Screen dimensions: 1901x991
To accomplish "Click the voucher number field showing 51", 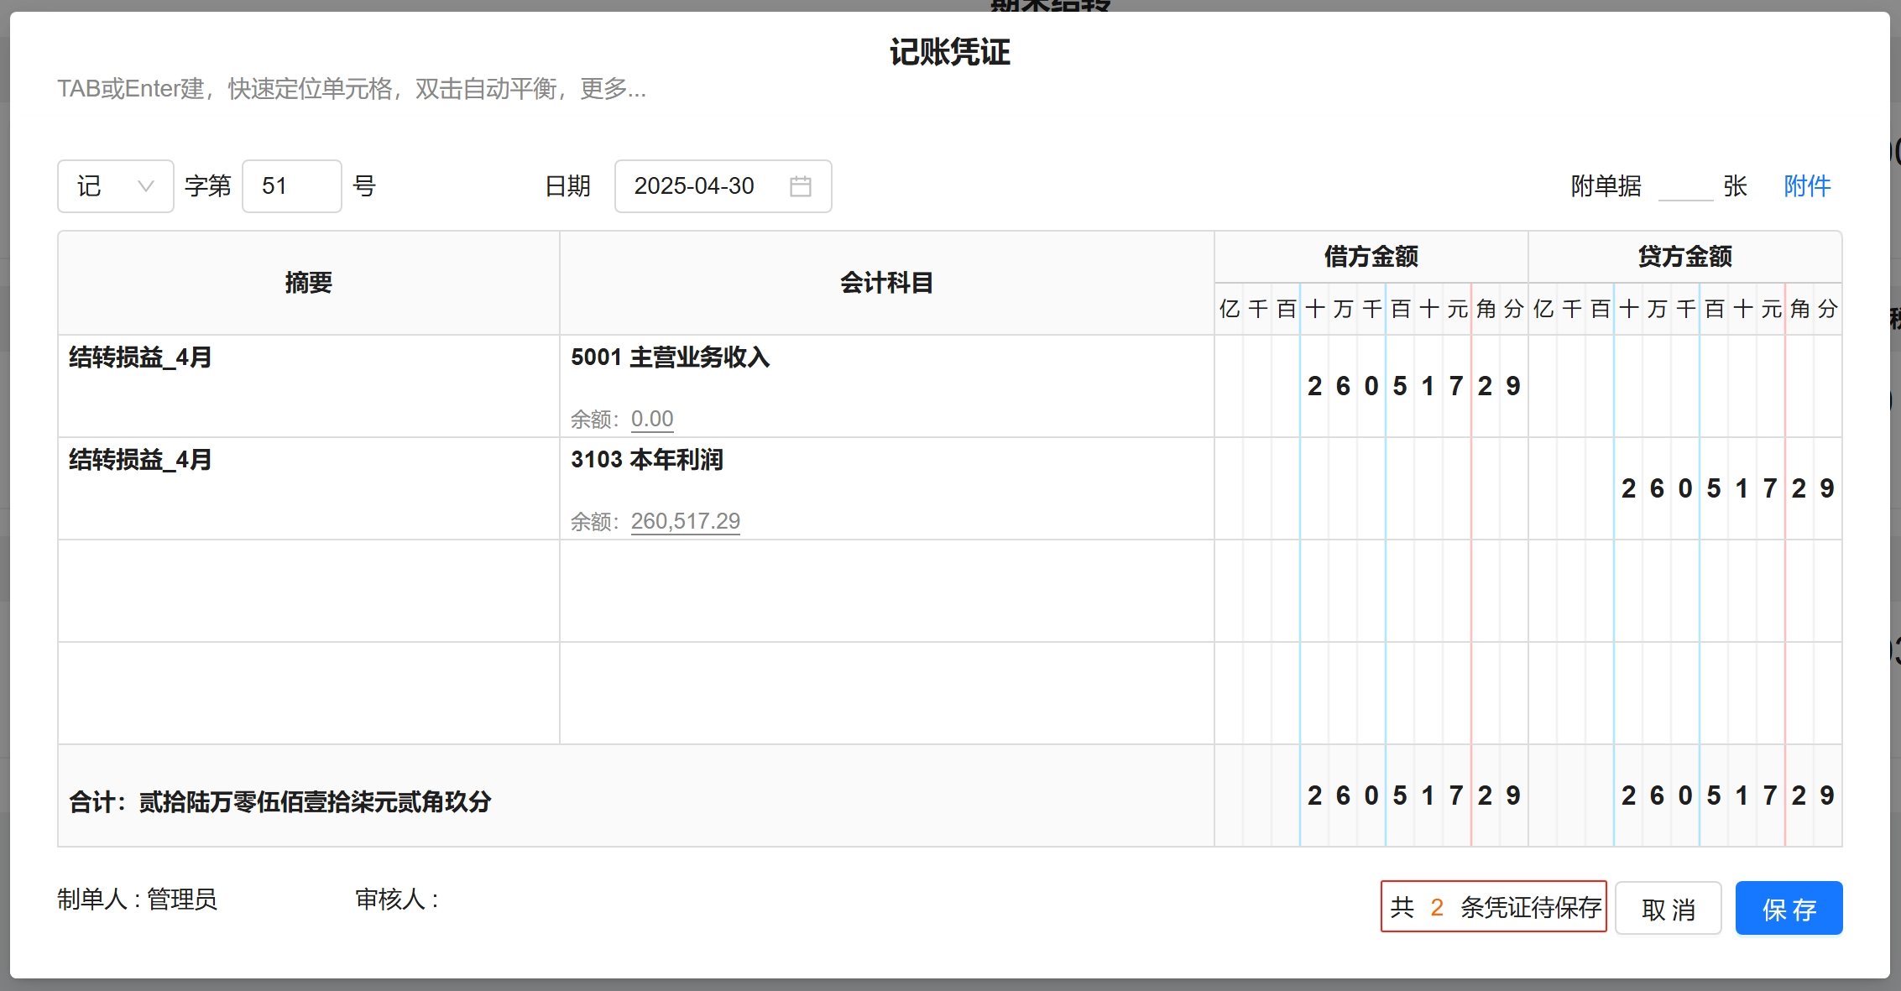I will (x=291, y=186).
